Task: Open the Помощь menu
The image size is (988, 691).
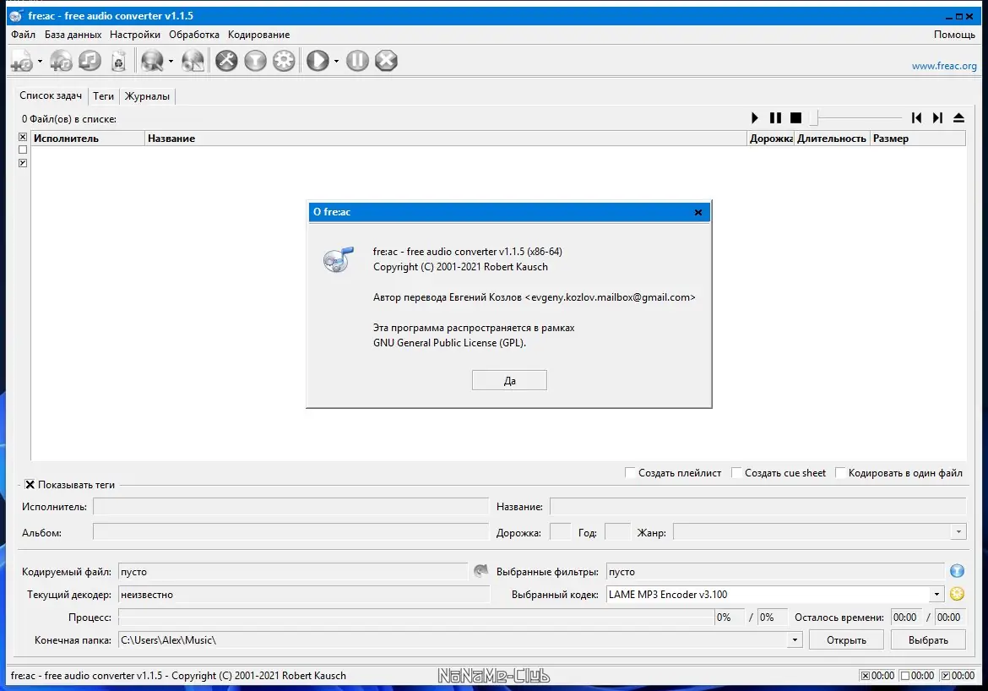Action: (954, 35)
